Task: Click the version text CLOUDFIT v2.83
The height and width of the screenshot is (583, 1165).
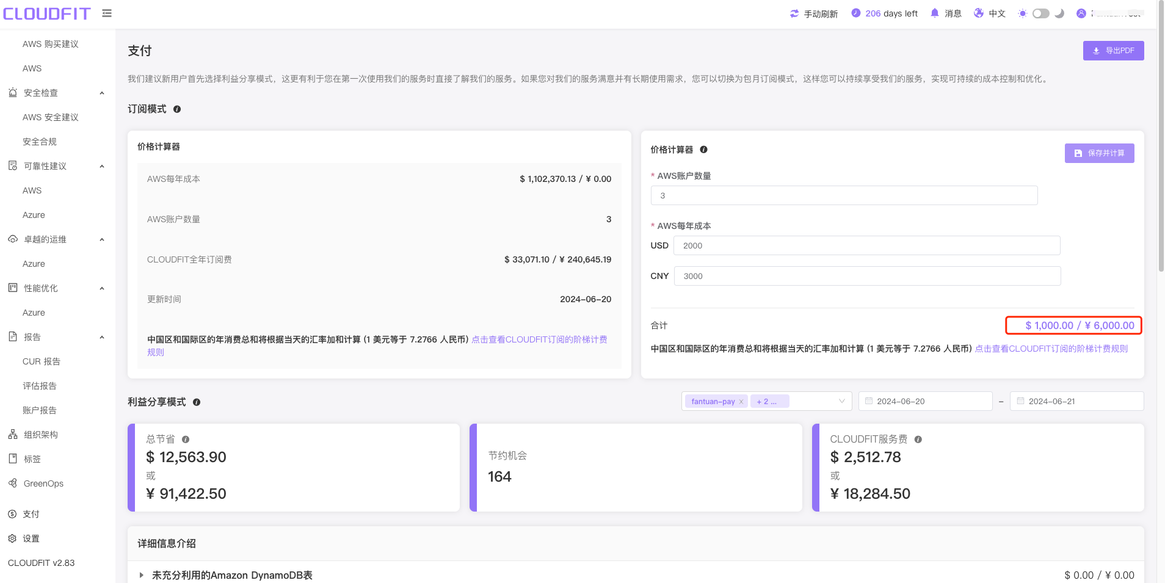Action: coord(42,563)
